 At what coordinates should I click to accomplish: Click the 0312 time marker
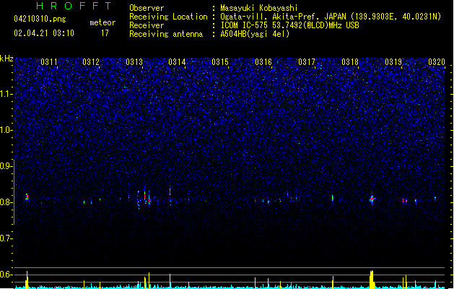[91, 61]
